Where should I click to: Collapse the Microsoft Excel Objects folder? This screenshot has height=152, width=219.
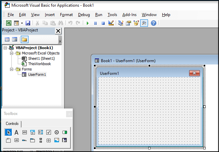[x=12, y=53]
